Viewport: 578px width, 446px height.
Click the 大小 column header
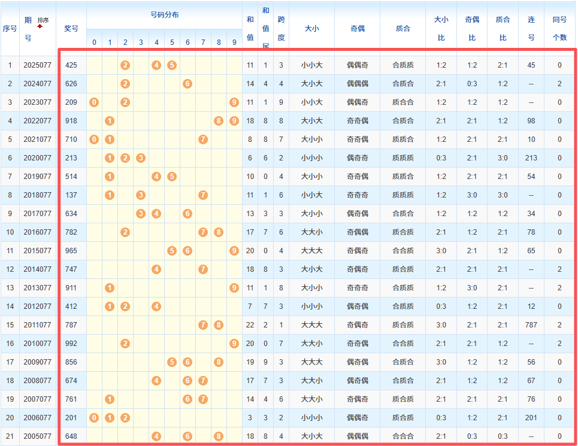[312, 28]
